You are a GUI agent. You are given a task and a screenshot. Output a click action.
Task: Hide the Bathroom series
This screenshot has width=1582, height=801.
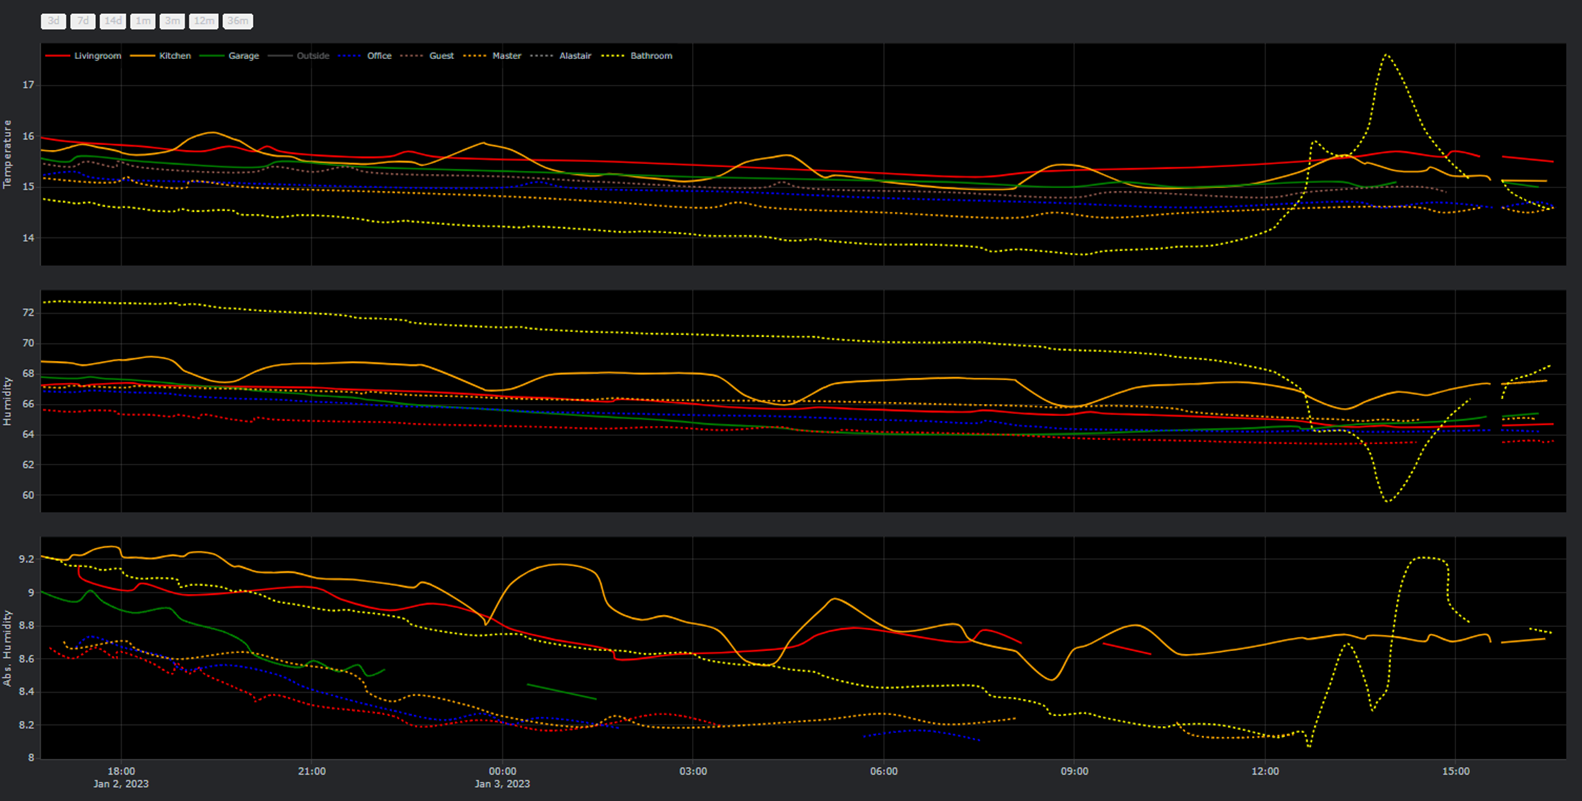(x=652, y=56)
